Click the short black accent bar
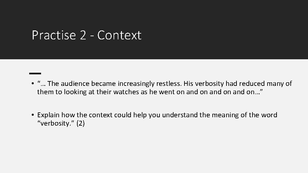Viewport: 308px width, 173px height. tap(35, 74)
